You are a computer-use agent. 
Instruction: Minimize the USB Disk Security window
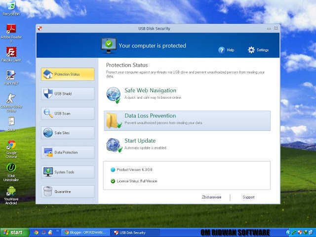pos(269,29)
